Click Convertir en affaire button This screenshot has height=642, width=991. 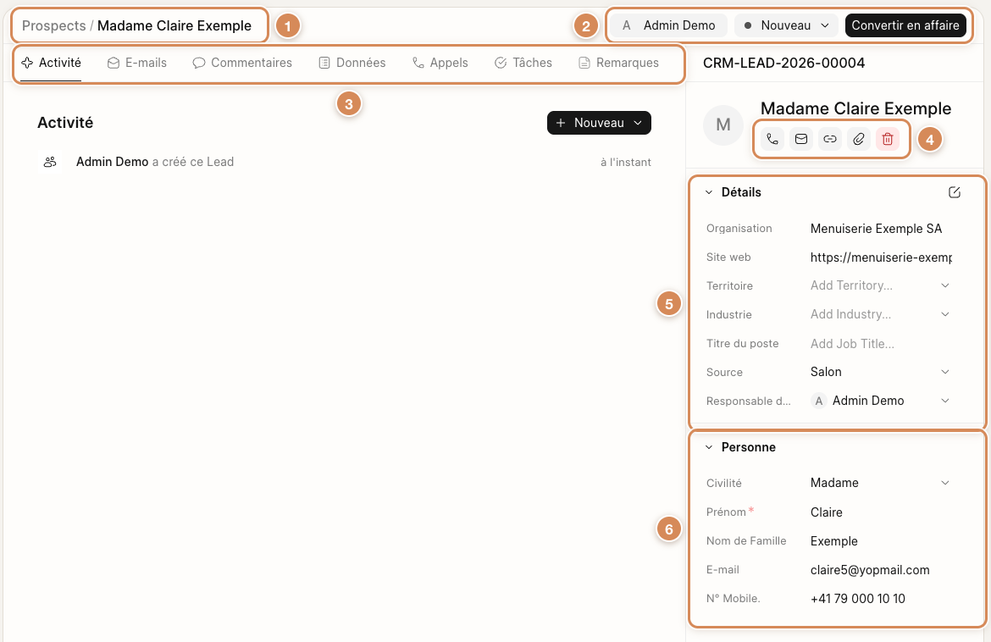tap(905, 25)
